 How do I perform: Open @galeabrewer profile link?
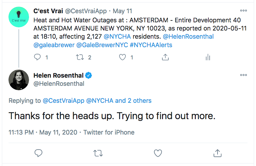pos(54,45)
